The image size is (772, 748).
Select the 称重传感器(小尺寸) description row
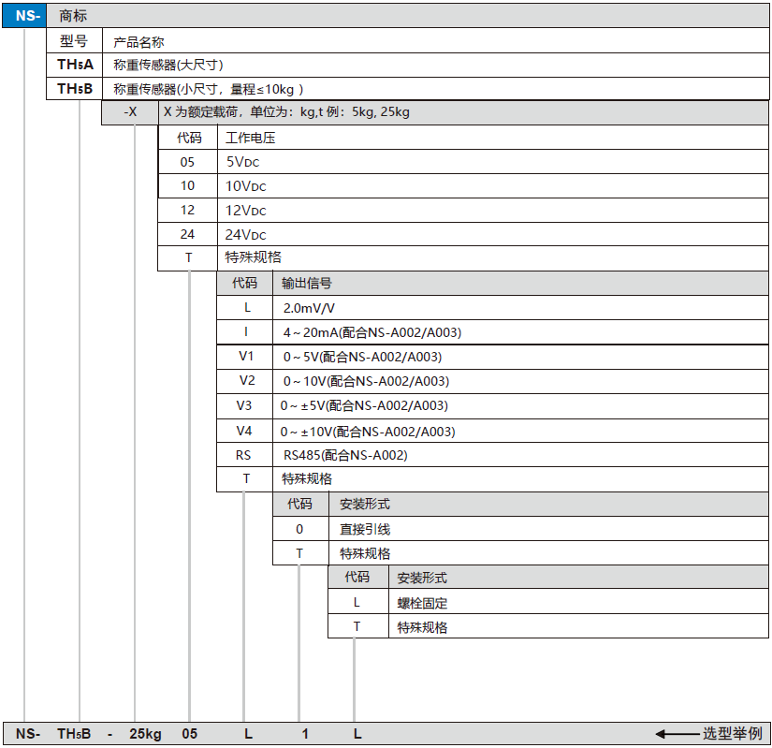pyautogui.click(x=208, y=89)
